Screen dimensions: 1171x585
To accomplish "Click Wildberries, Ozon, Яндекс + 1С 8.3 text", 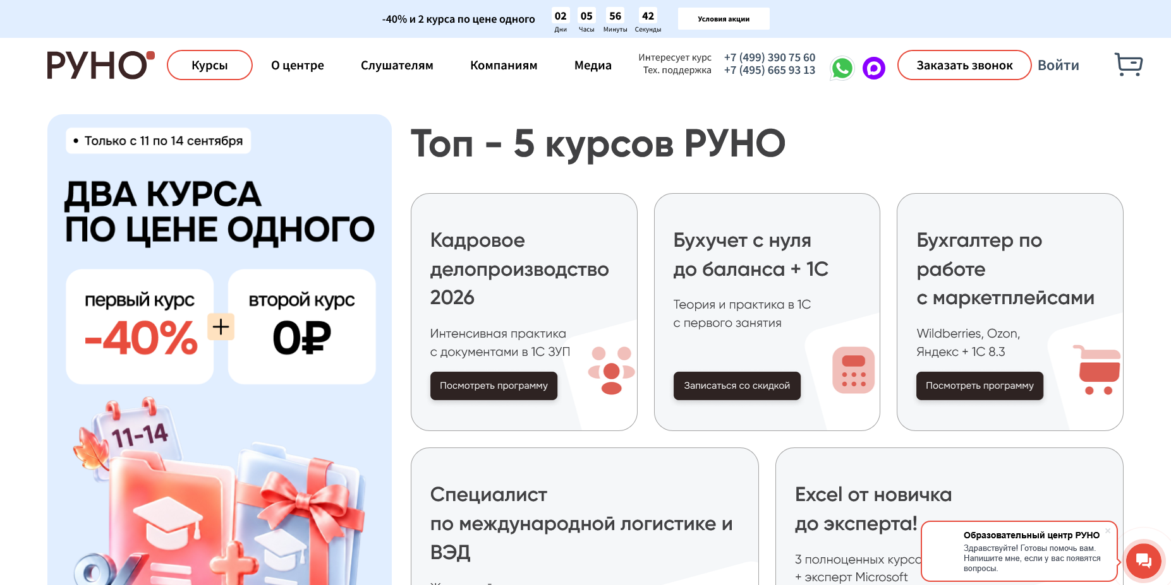I will coord(968,343).
